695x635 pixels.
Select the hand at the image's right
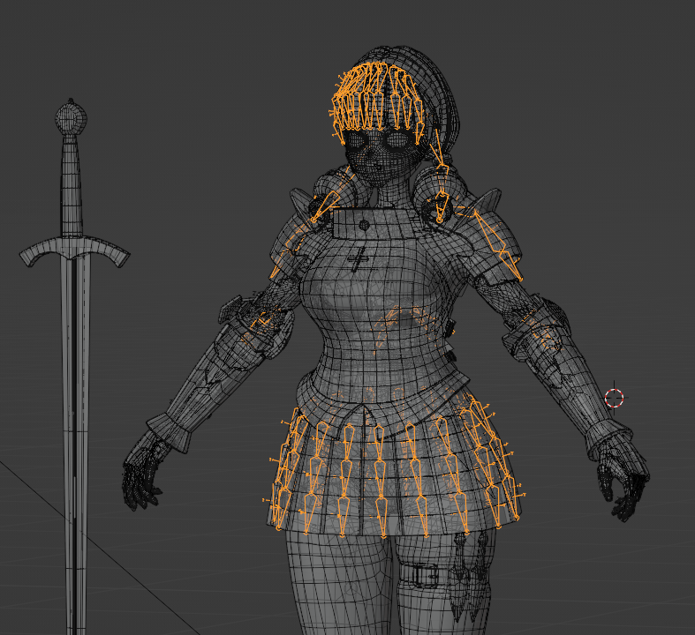pos(623,479)
